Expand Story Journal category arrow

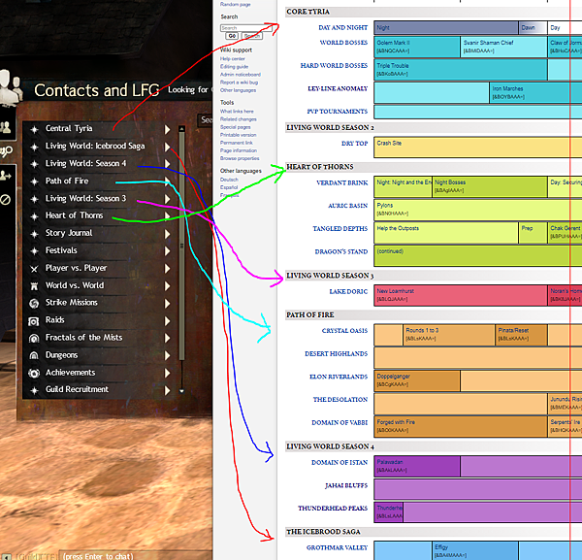(x=168, y=234)
